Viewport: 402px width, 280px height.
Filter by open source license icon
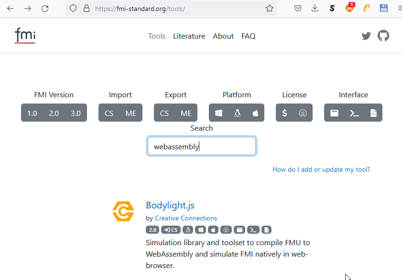(303, 113)
